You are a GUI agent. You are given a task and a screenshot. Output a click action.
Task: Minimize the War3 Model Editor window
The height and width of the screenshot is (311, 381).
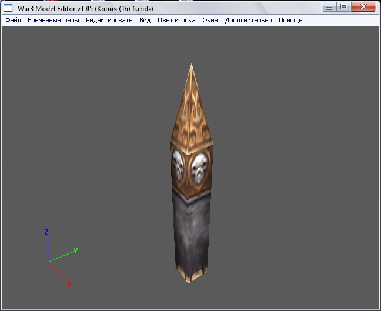[329, 7]
